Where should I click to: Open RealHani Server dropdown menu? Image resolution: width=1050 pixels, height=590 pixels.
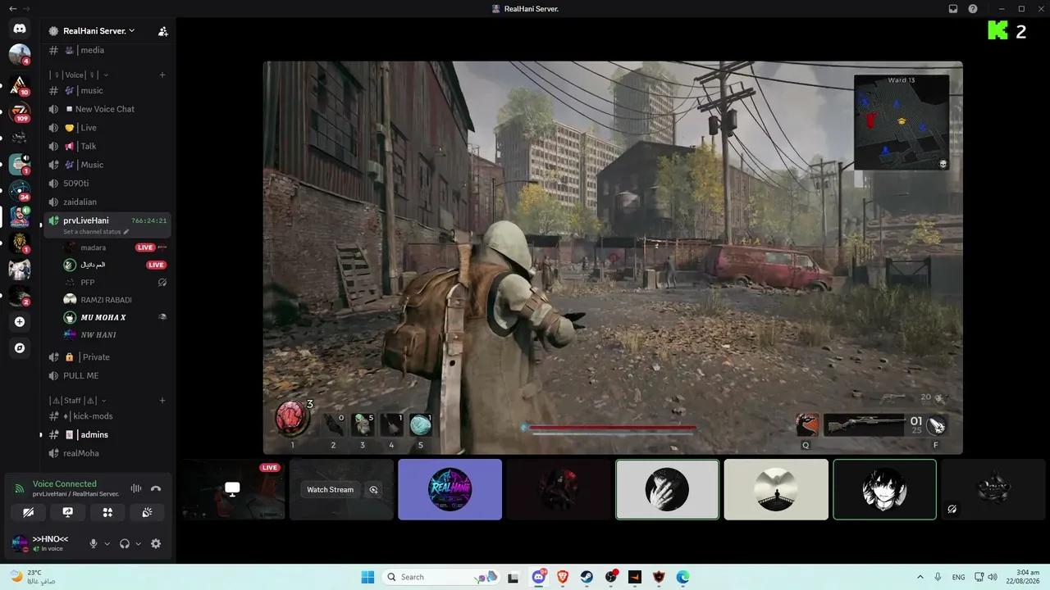click(99, 31)
